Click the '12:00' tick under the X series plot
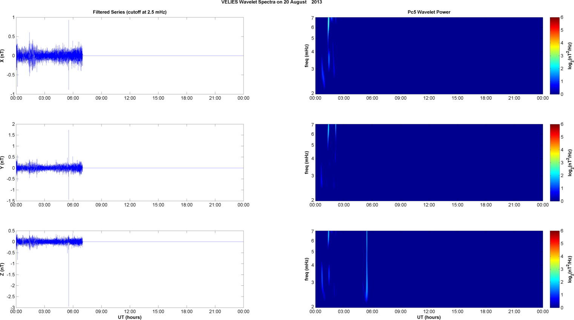This screenshot has width=574, height=320. [x=130, y=98]
